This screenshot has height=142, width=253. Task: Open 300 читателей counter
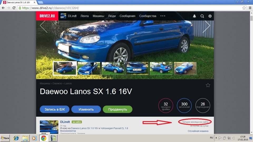[x=184, y=106]
